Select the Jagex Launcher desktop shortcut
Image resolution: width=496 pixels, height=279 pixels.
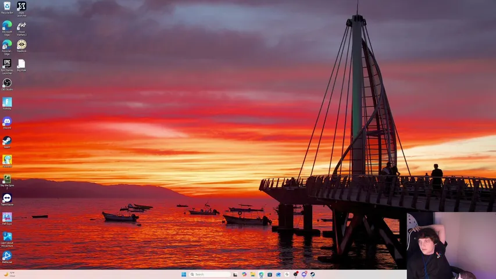pos(22,9)
